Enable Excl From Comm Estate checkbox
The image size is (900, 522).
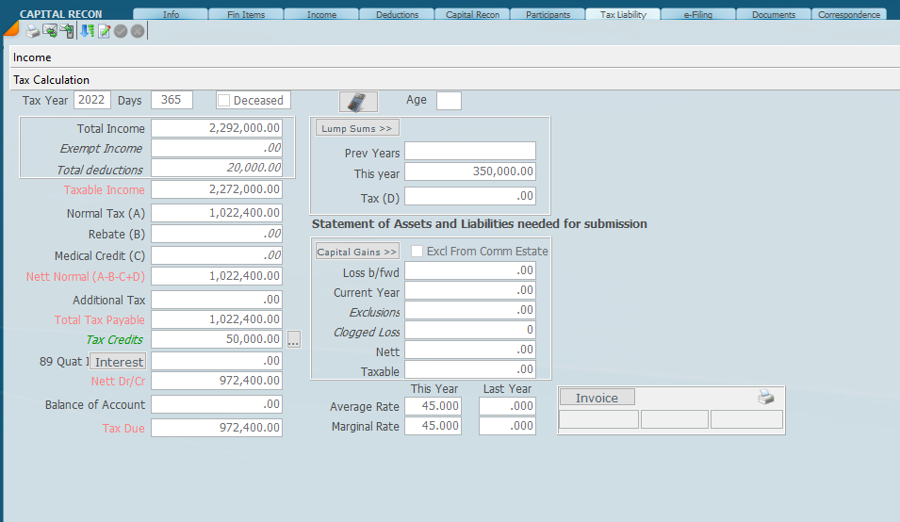click(x=417, y=252)
